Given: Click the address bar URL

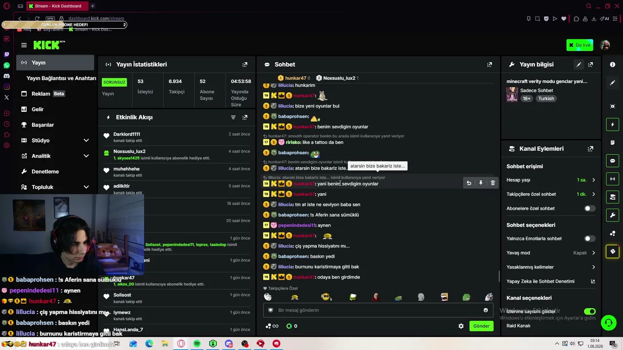Looking at the screenshot, I should [96, 18].
